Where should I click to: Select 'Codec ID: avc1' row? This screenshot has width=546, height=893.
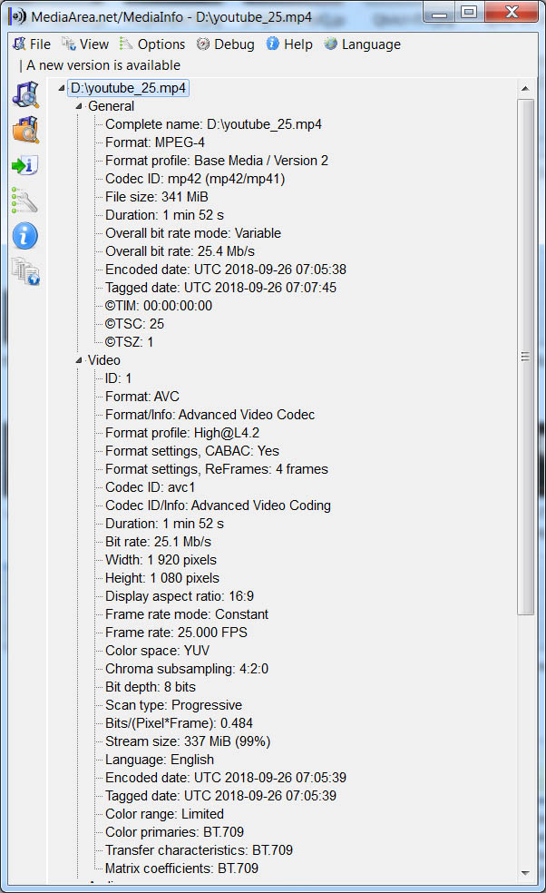[x=151, y=488]
